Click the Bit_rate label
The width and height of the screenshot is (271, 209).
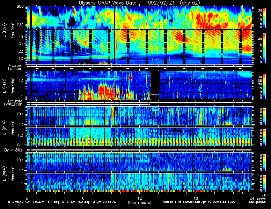pos(15,101)
